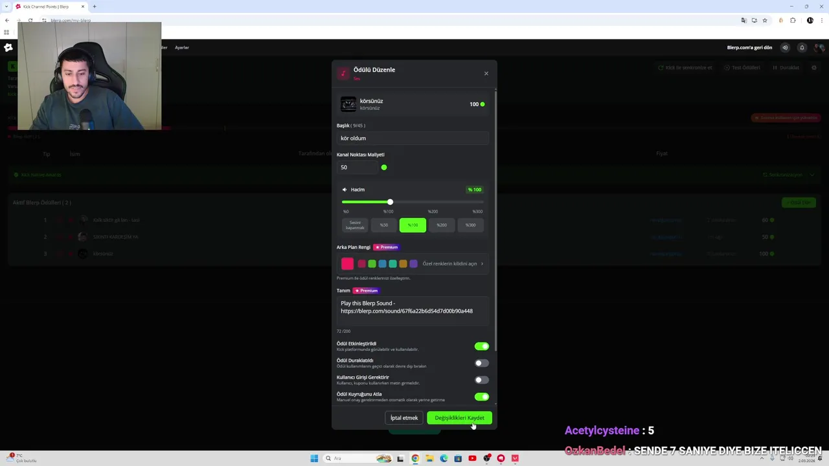Open a new browser tab with plus
The image size is (829, 466).
pos(95,6)
